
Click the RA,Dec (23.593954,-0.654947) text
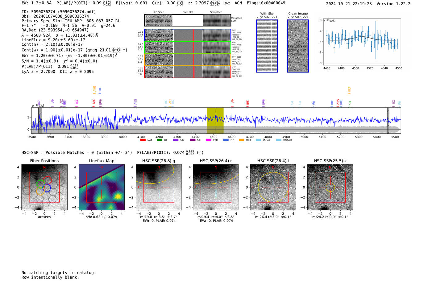(x=55, y=30)
